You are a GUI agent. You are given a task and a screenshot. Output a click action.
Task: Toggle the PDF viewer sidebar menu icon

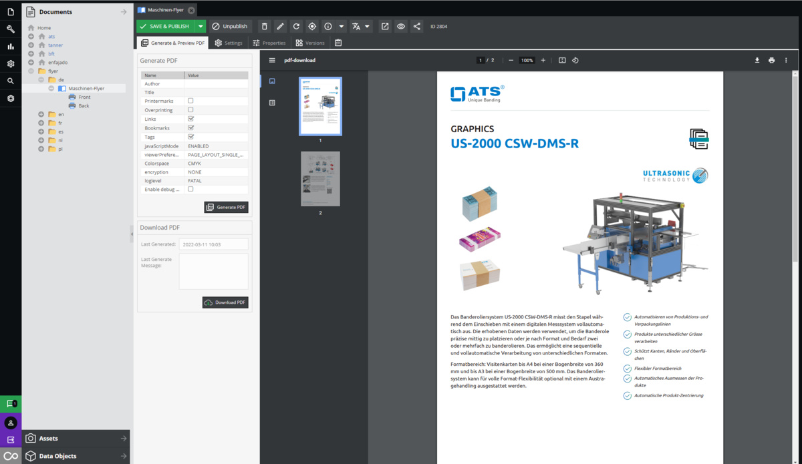[272, 60]
